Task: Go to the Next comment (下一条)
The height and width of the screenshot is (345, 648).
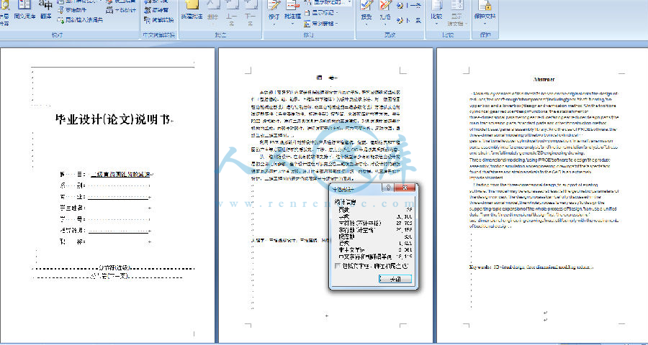Action: (x=250, y=12)
